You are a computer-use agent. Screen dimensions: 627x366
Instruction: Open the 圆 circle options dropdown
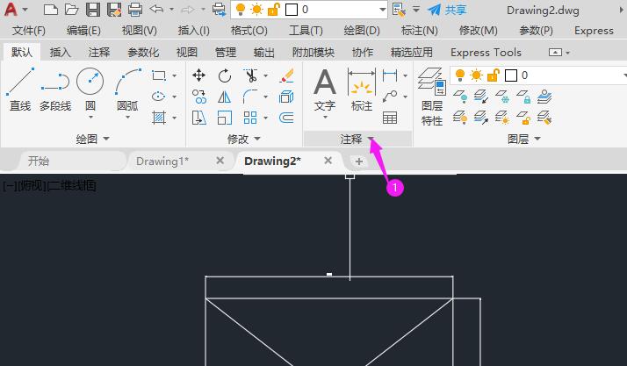pyautogui.click(x=90, y=118)
